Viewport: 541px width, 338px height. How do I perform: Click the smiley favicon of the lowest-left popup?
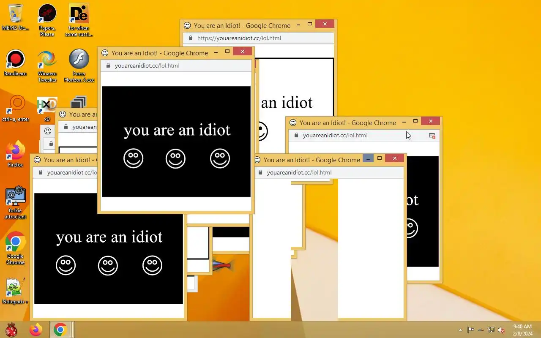point(37,160)
